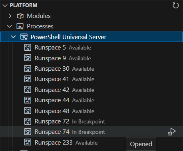Click the Runspace 42 icon
Image resolution: width=183 pixels, height=151 pixels.
pyautogui.click(x=28, y=89)
